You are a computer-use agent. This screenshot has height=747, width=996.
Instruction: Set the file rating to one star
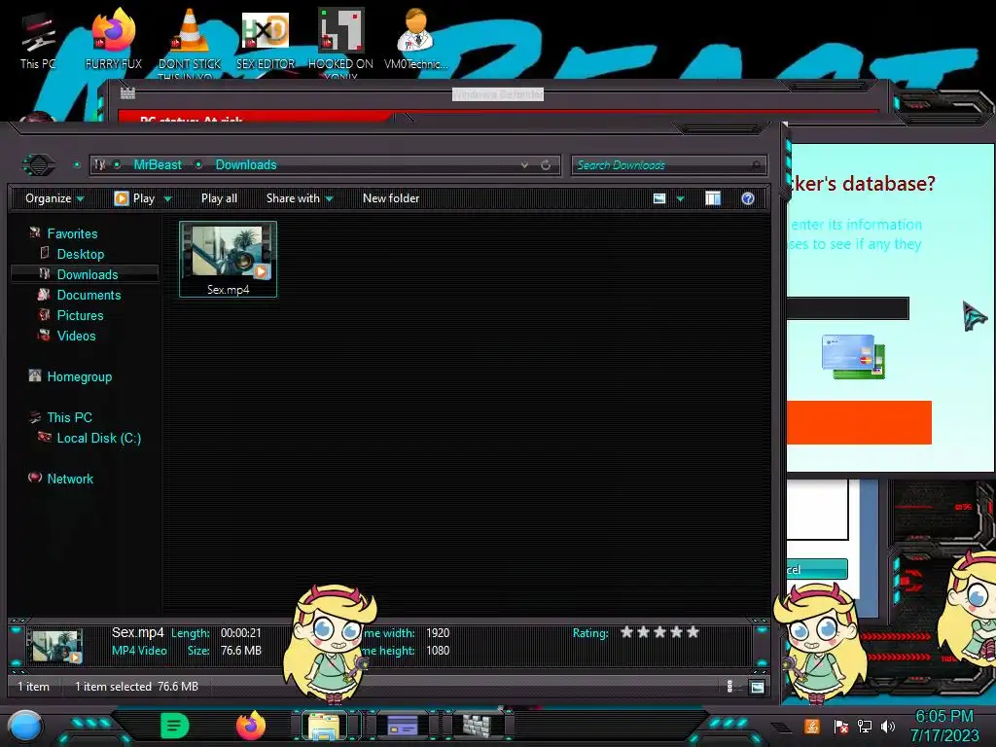[x=627, y=632]
